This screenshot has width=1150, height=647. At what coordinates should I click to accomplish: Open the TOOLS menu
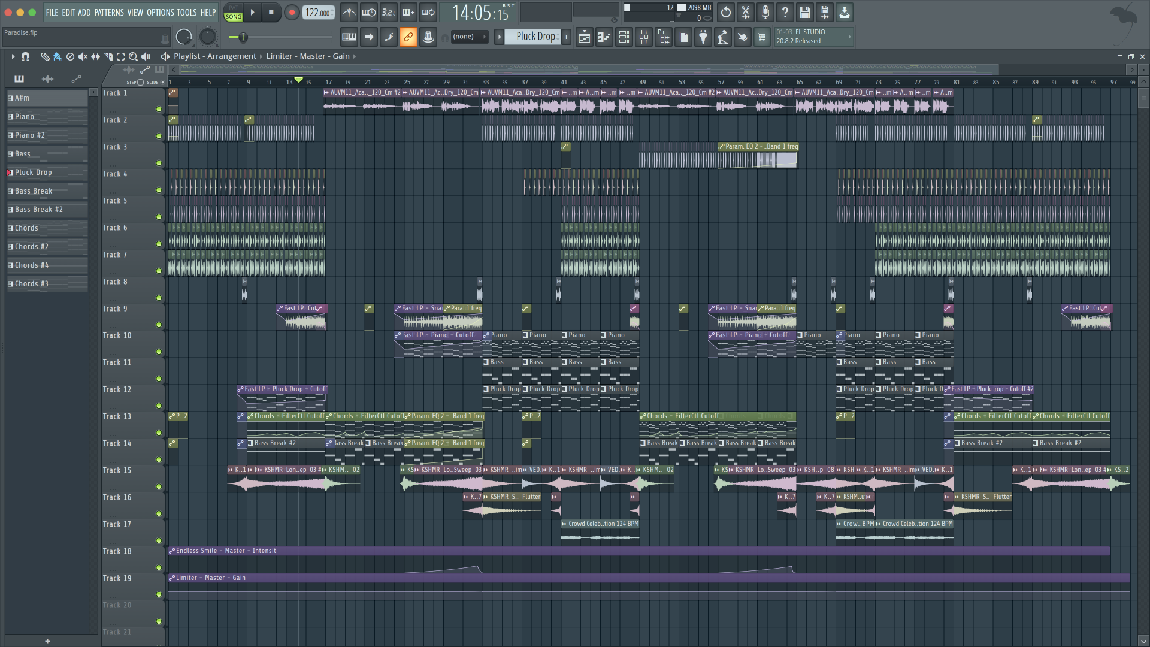(186, 12)
